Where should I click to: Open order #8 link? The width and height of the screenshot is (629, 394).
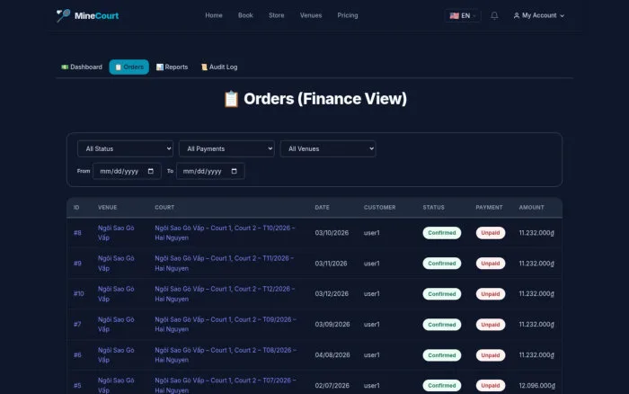[x=77, y=233]
